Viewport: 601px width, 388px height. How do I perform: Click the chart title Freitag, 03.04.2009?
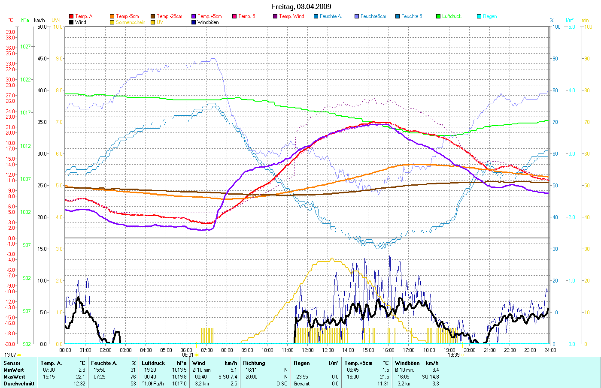[301, 6]
